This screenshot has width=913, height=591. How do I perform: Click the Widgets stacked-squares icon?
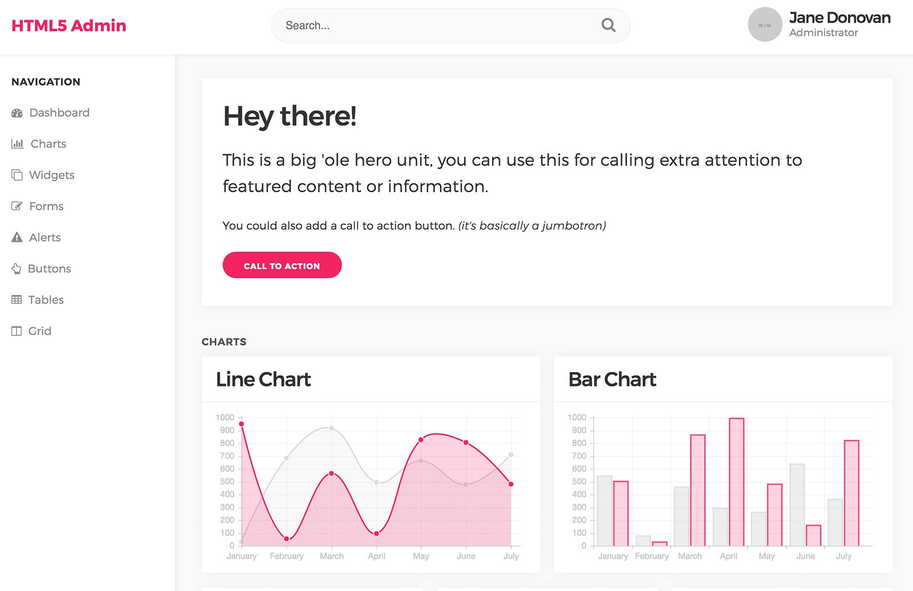[17, 175]
